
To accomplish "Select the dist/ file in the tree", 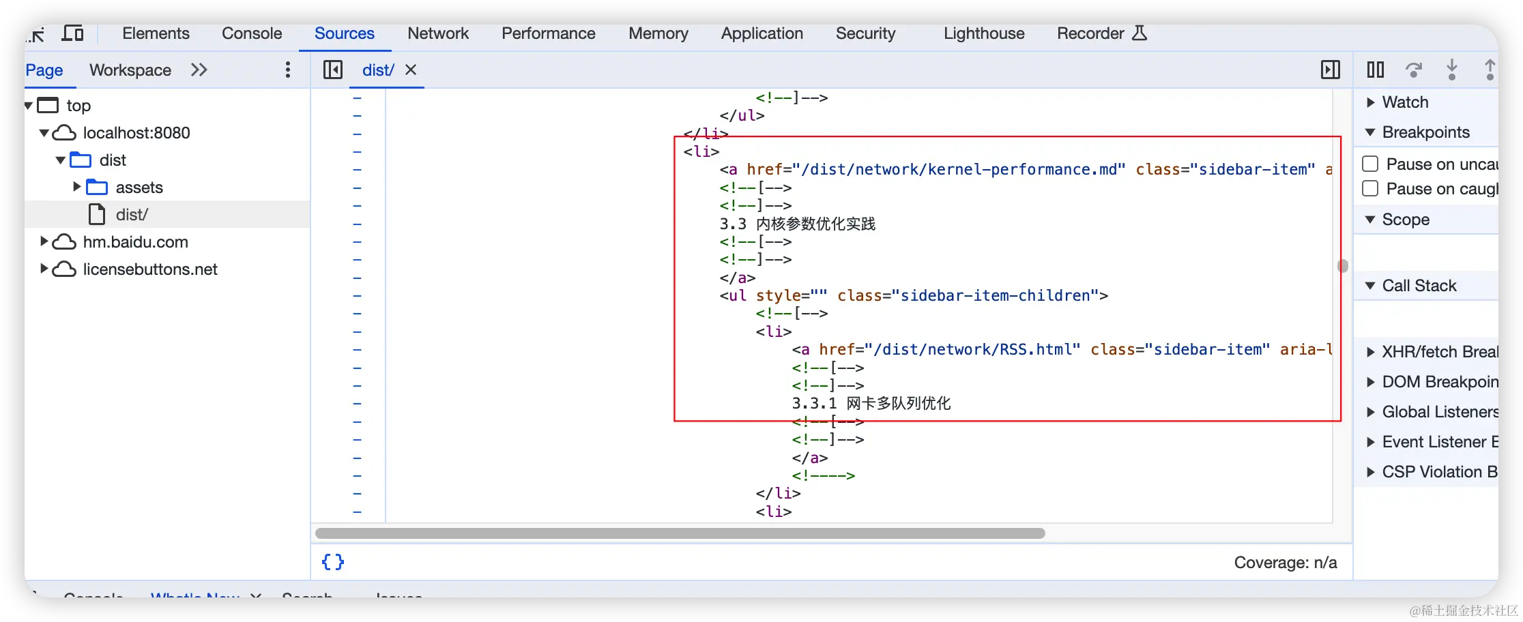I will [x=132, y=215].
